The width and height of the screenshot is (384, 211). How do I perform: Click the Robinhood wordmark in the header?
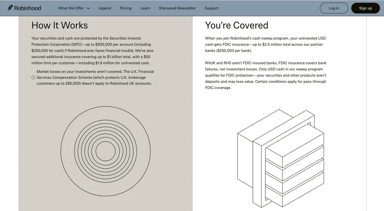[x=28, y=8]
